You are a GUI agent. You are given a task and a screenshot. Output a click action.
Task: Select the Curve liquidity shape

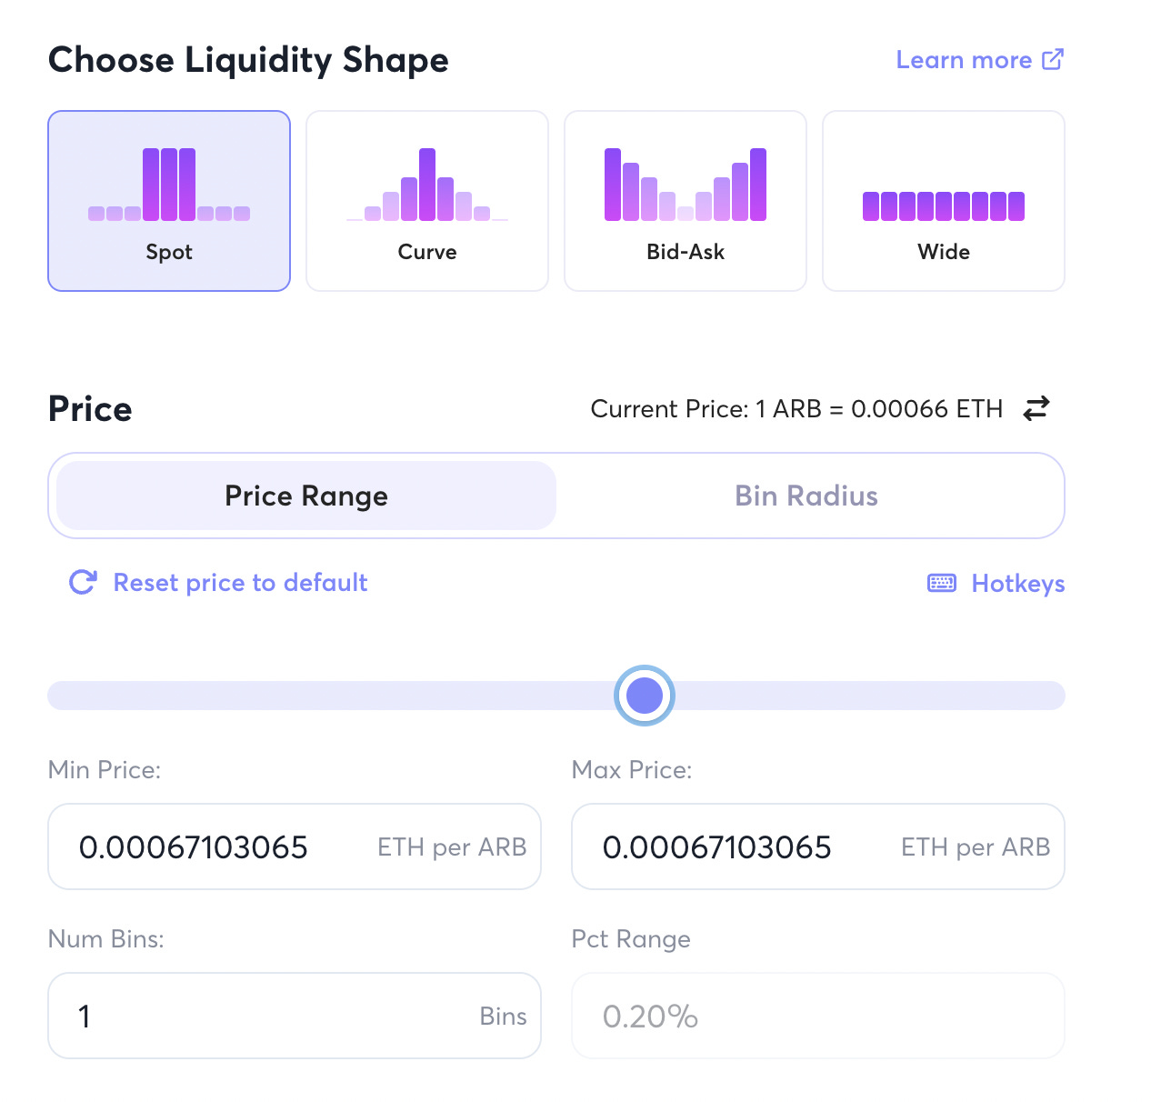click(426, 200)
